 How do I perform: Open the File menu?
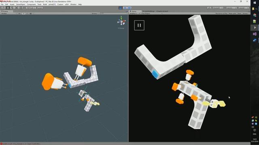[x=2, y=4]
